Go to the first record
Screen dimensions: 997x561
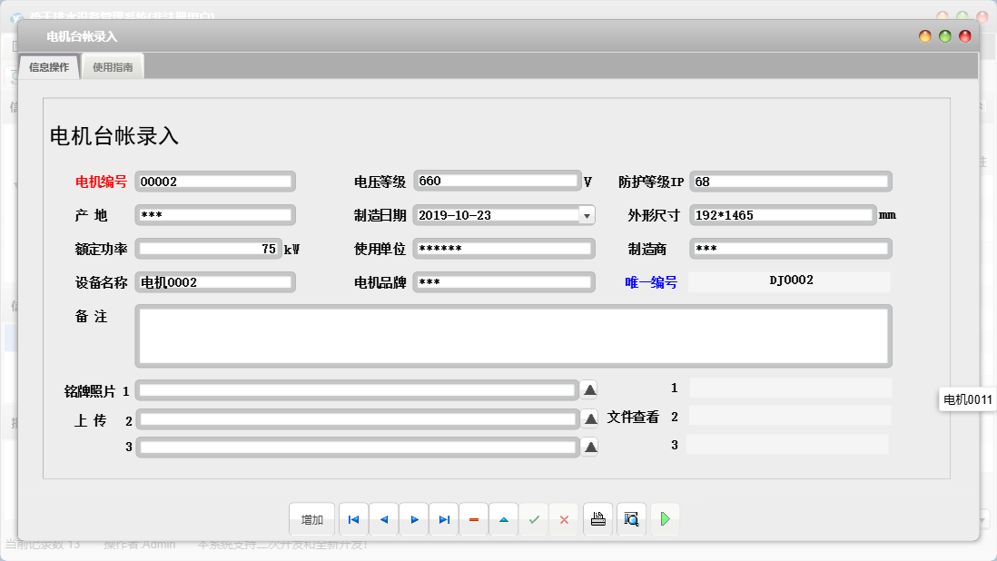pos(353,519)
